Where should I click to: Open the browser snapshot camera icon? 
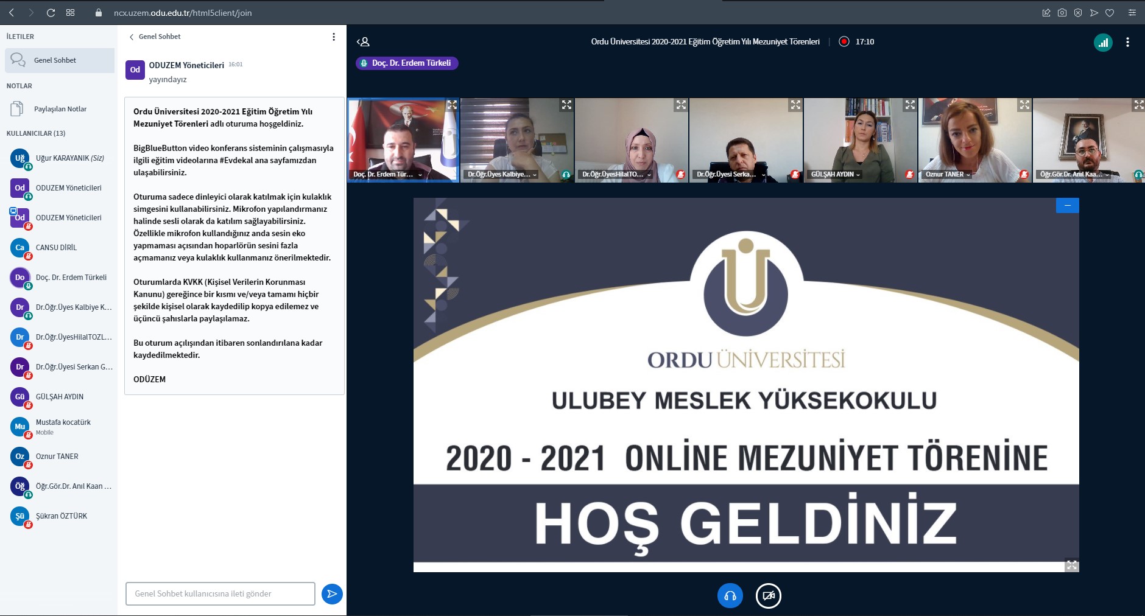[x=1062, y=12]
